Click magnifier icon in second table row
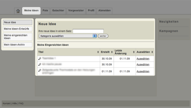This screenshot has height=108, width=191. point(40,64)
